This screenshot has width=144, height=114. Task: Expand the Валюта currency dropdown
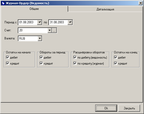click(40, 38)
